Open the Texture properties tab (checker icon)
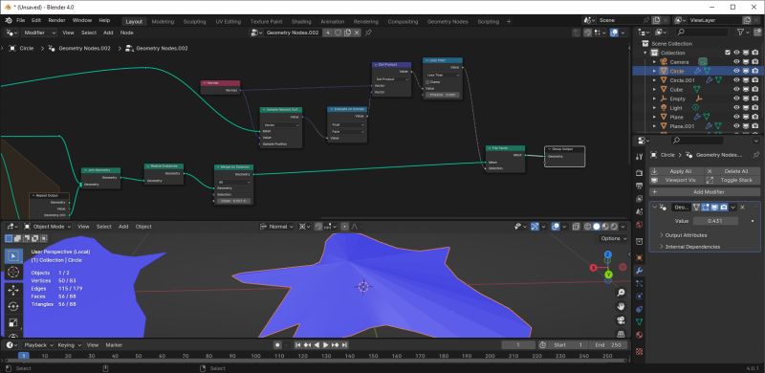The width and height of the screenshot is (765, 373). click(639, 351)
